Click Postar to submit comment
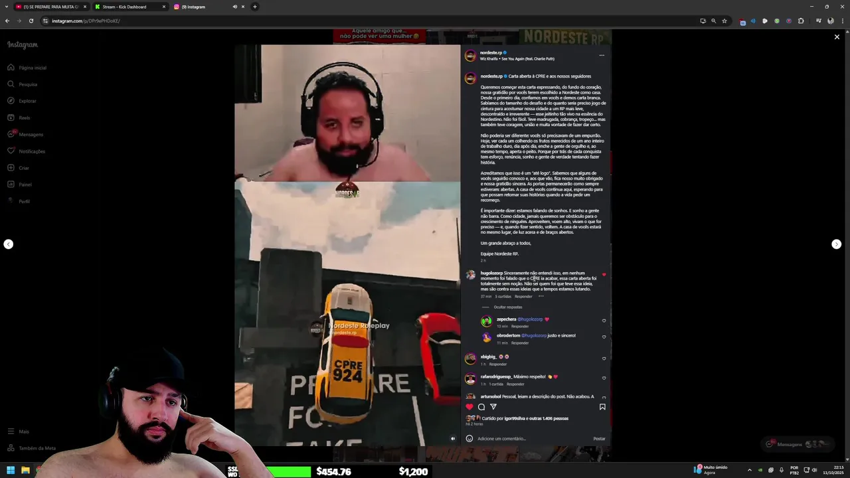The height and width of the screenshot is (478, 850). (599, 439)
